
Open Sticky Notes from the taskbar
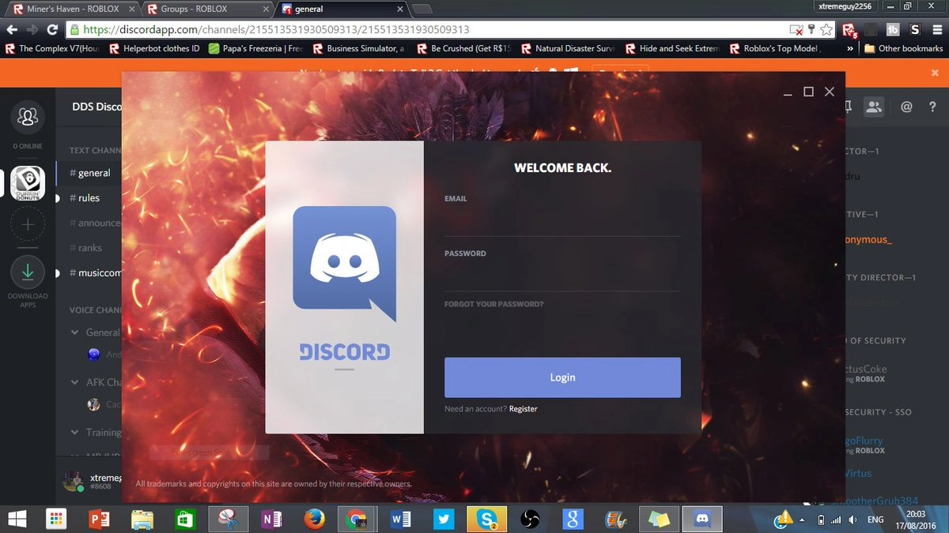(x=658, y=519)
